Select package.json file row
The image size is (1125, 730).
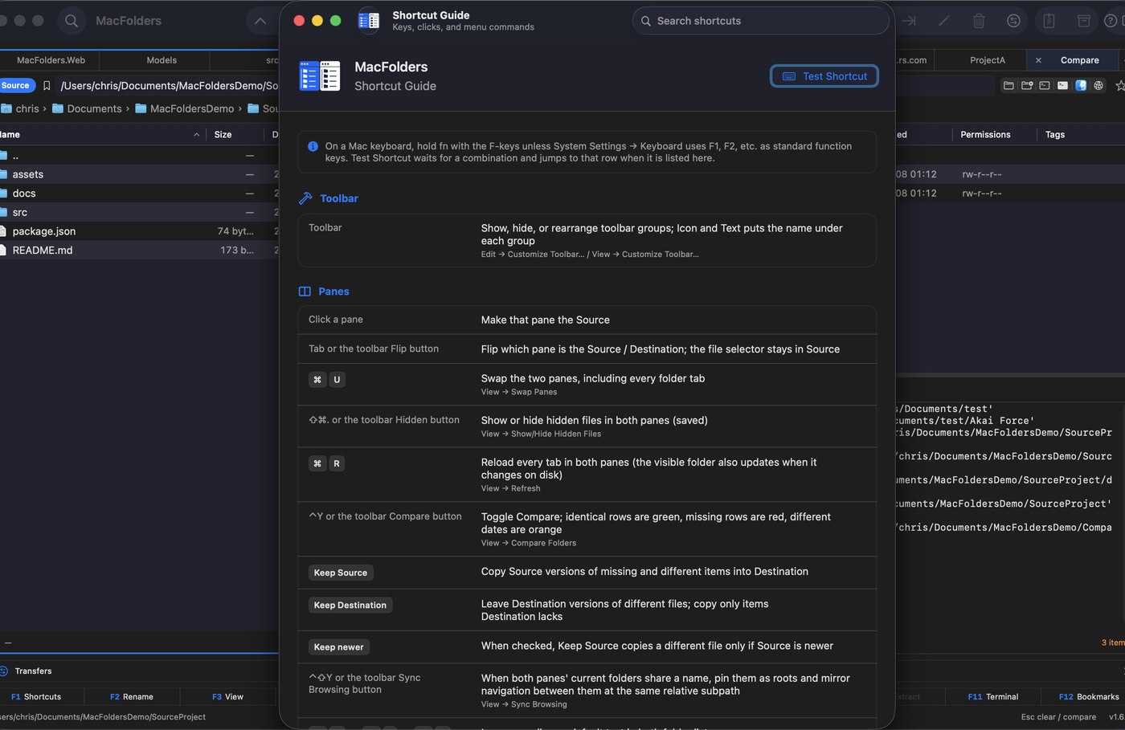pos(139,231)
